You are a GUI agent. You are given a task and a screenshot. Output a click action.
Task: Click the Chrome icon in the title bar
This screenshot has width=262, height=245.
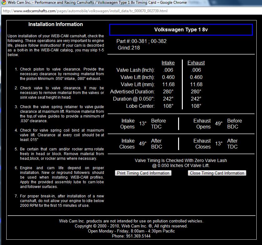point(3,3)
